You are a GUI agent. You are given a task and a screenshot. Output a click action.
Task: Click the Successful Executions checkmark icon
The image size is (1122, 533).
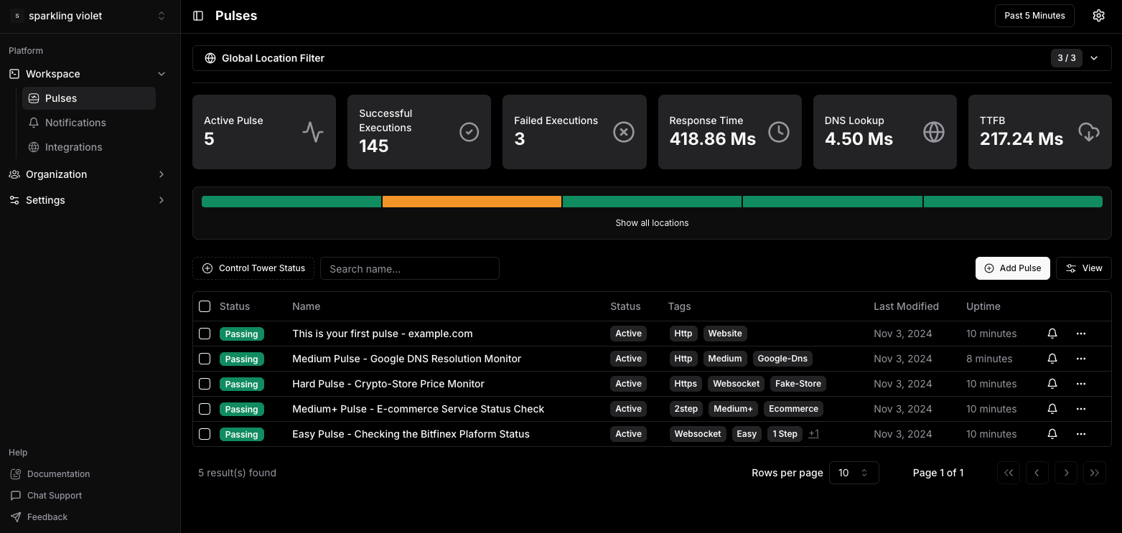click(x=469, y=132)
